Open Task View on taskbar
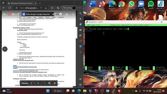This screenshot has width=167, height=94. pos(68,91)
